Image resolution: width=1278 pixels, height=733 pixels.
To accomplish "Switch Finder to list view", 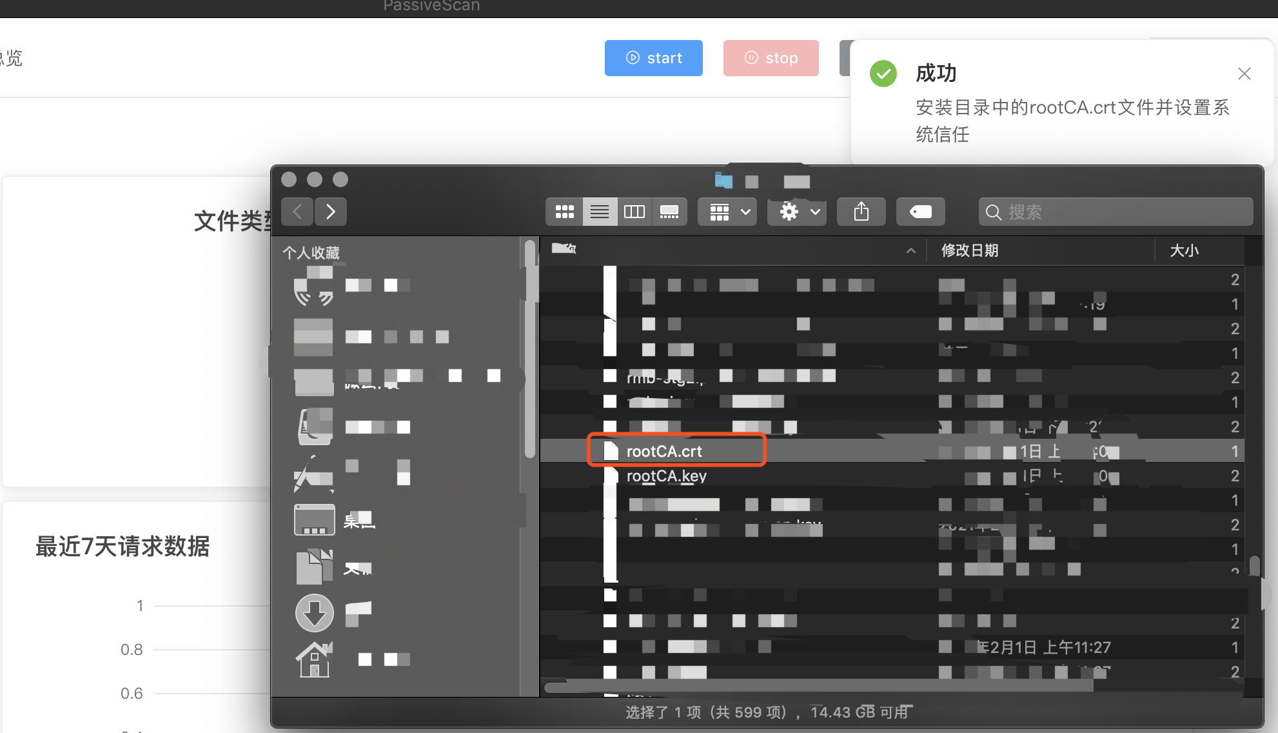I will 600,212.
